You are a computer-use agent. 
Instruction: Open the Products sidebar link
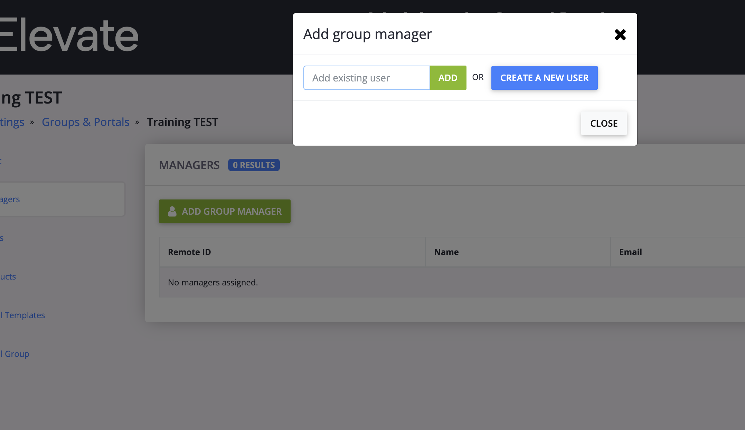tap(8, 276)
